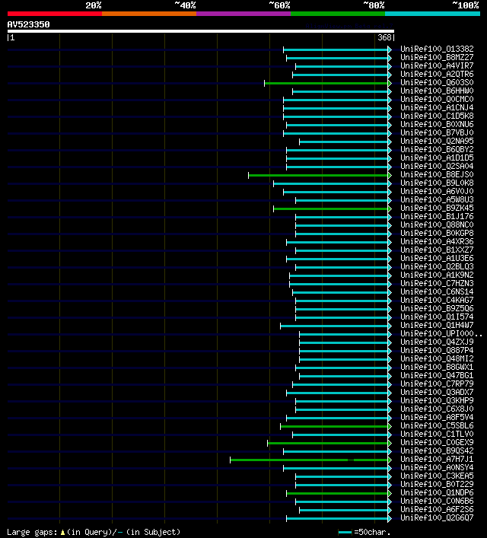Select the AV523350 query name
Screen dimensions: 487x538
pyautogui.click(x=28, y=24)
